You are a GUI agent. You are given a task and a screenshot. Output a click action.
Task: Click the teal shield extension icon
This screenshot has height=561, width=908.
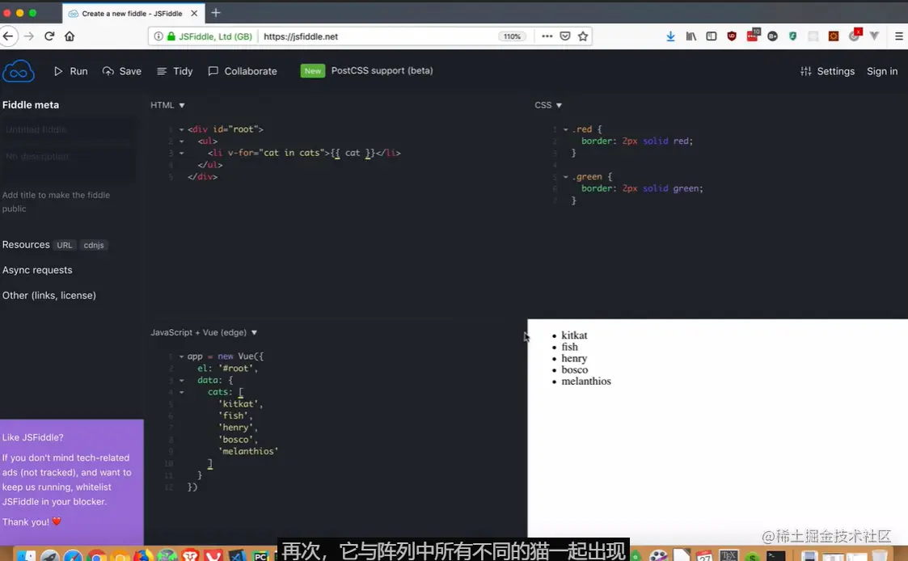tap(792, 36)
